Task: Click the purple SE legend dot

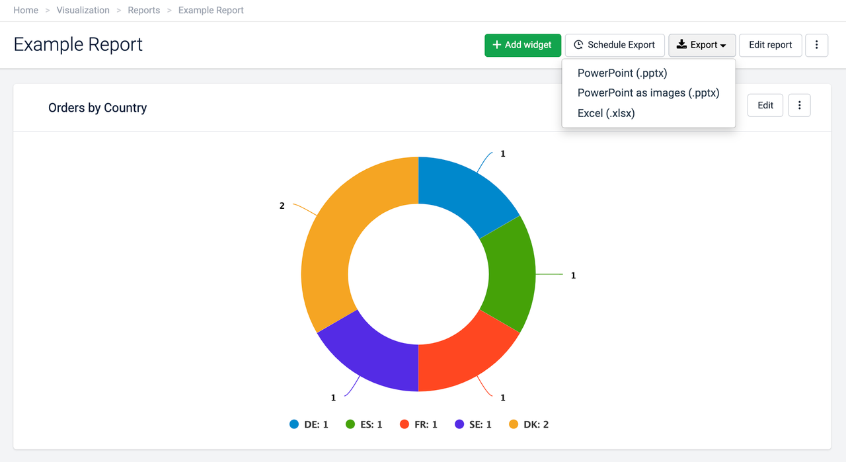Action: tap(459, 424)
